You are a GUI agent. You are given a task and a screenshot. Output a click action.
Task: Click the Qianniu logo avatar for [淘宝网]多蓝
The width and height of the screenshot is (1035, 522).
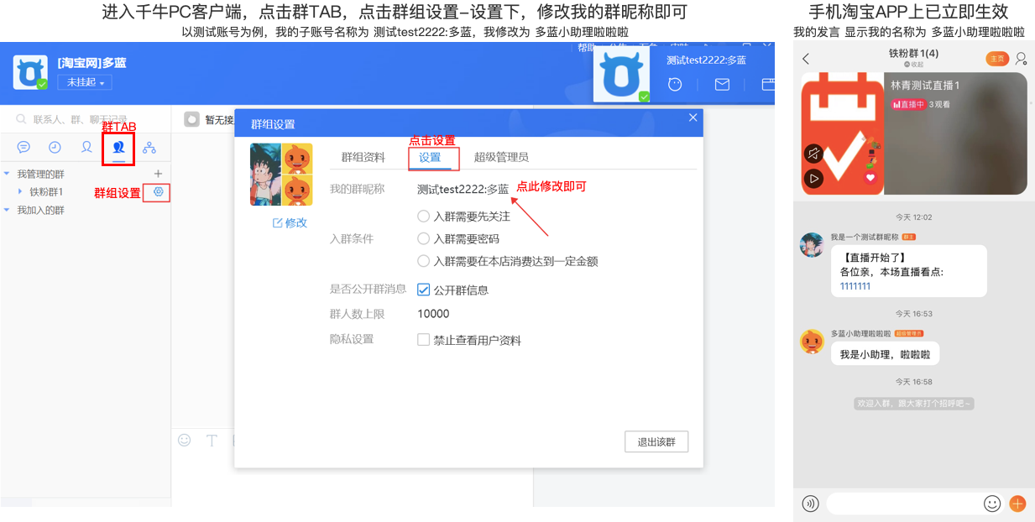tap(30, 72)
